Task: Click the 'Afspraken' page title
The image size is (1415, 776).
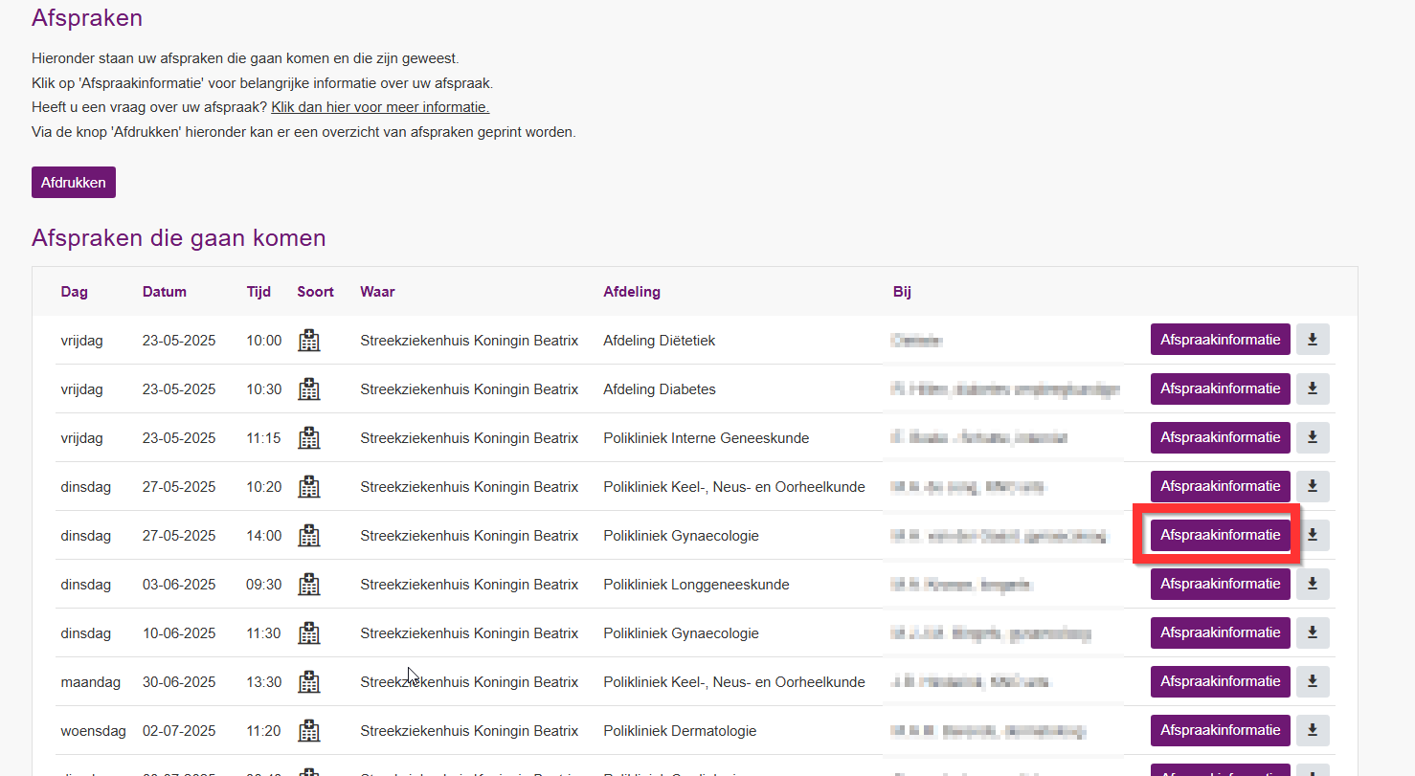Action: coord(87,17)
